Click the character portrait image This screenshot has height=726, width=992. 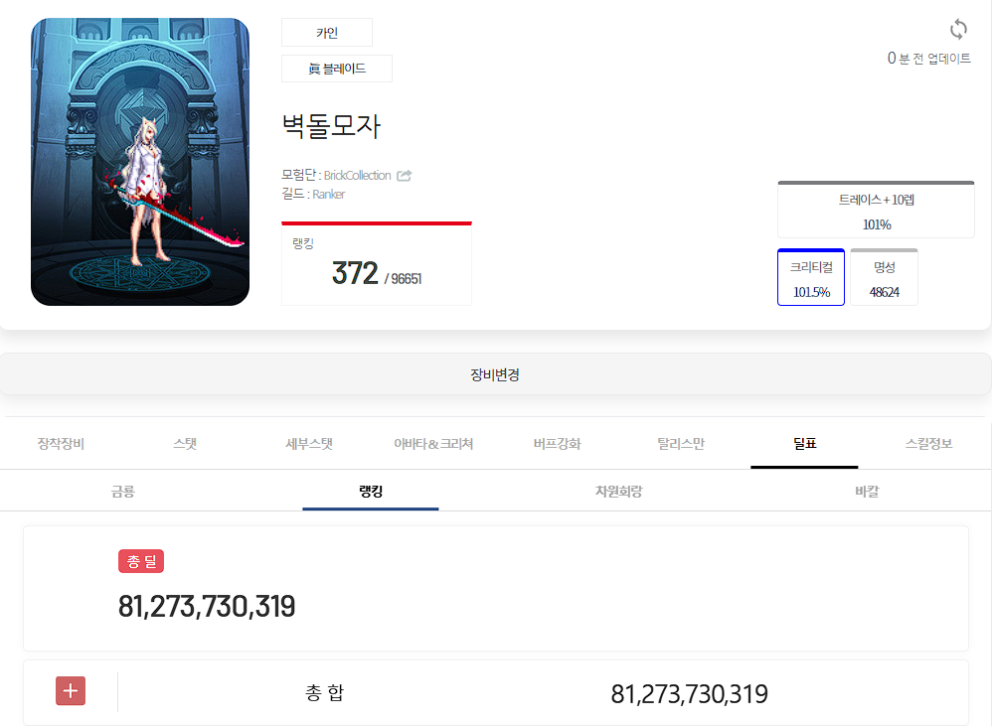140,162
